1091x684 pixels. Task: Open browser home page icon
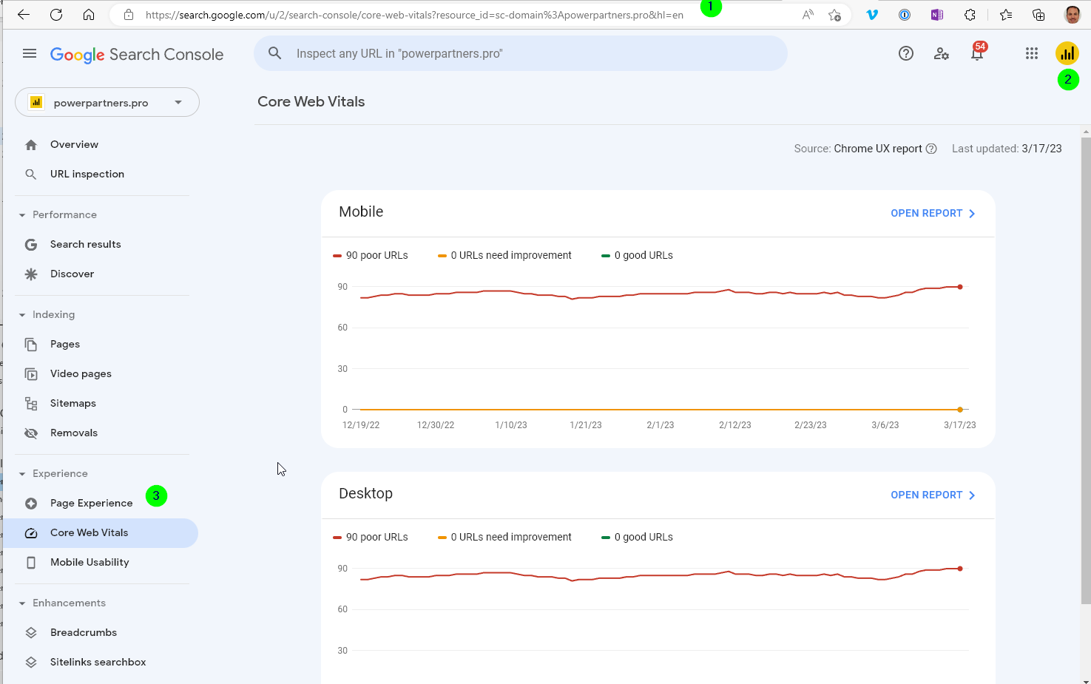click(89, 15)
